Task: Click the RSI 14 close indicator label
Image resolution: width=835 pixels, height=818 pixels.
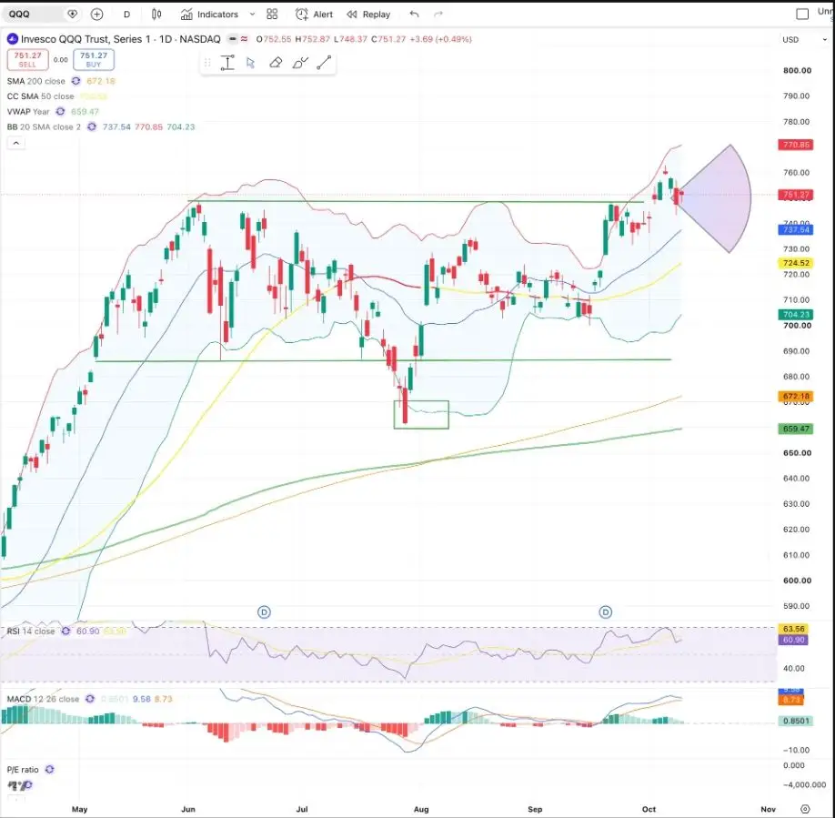Action: tap(31, 631)
